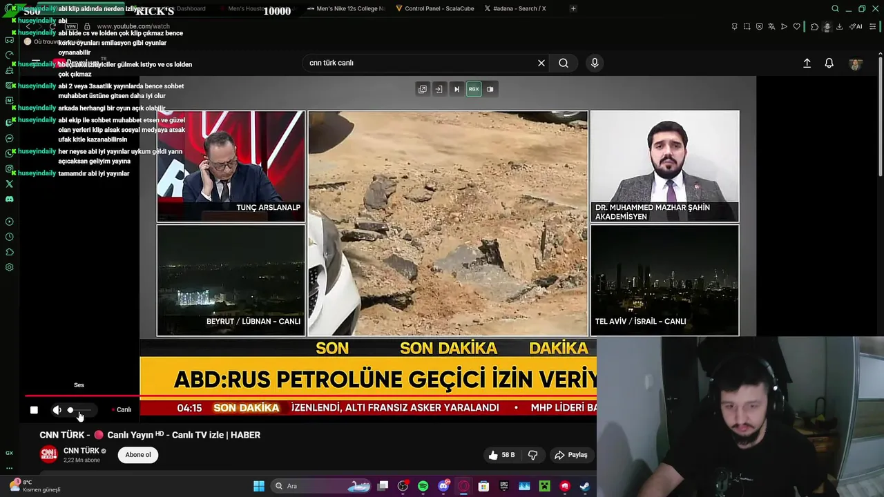Mute the video with the speaker icon

coord(57,410)
